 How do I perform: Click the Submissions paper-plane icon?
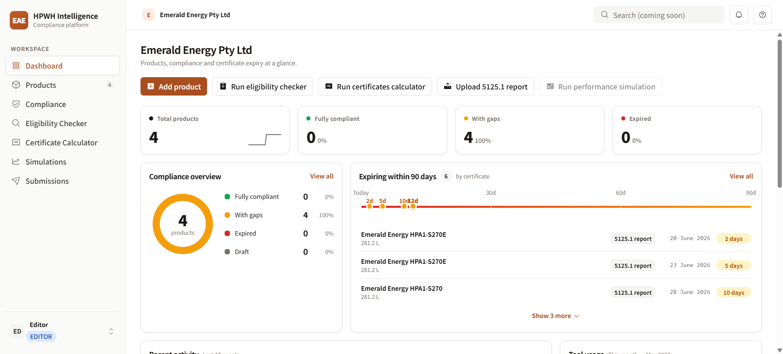[x=16, y=180]
